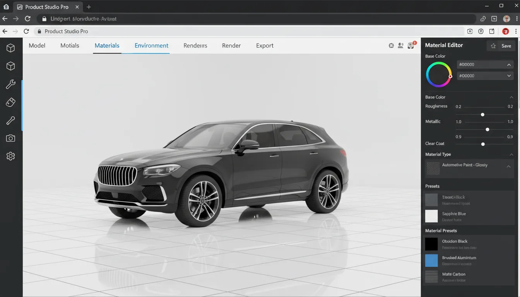The width and height of the screenshot is (520, 297).
Task: Open the camera tool in the left sidebar
Action: point(10,138)
